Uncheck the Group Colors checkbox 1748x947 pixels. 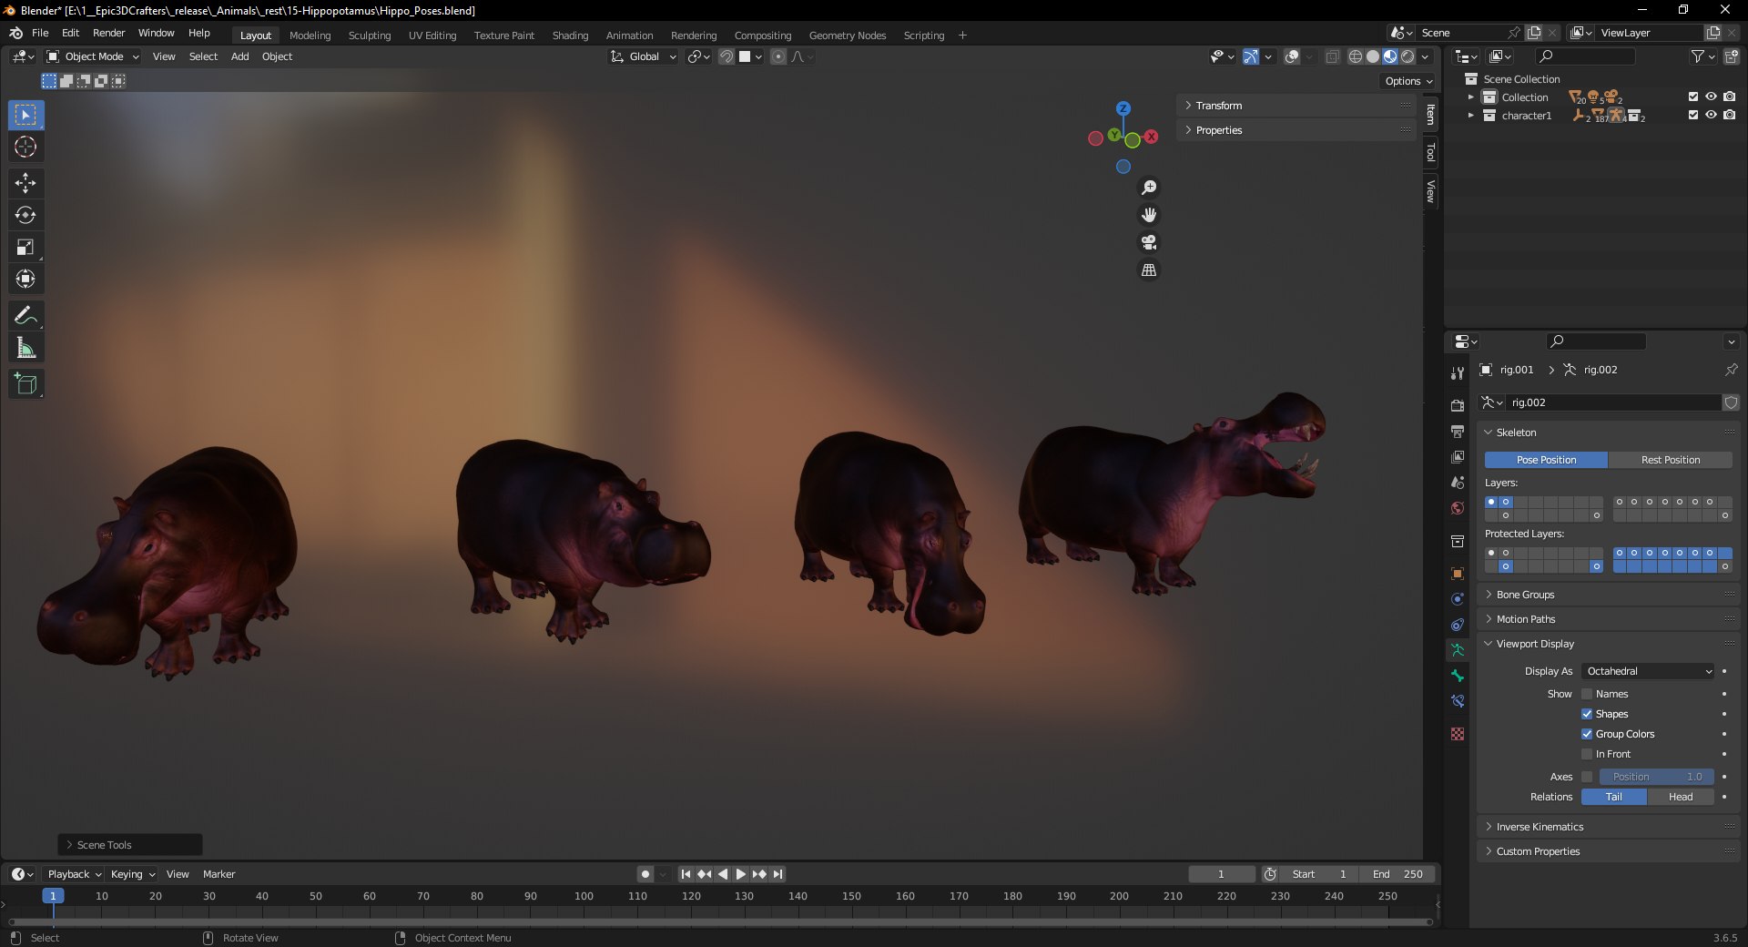tap(1587, 734)
